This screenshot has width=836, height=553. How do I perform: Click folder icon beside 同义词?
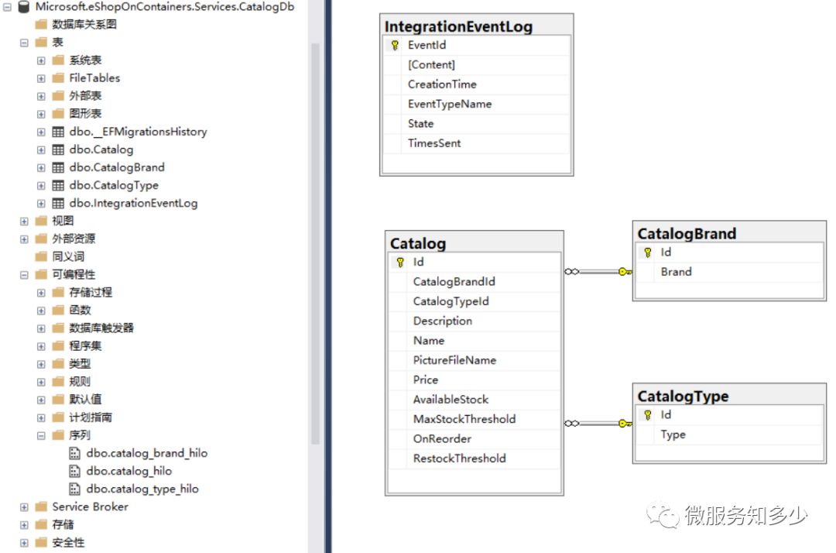coord(41,257)
